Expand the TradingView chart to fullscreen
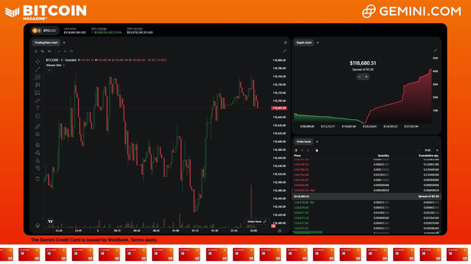The height and width of the screenshot is (264, 471). (x=284, y=51)
